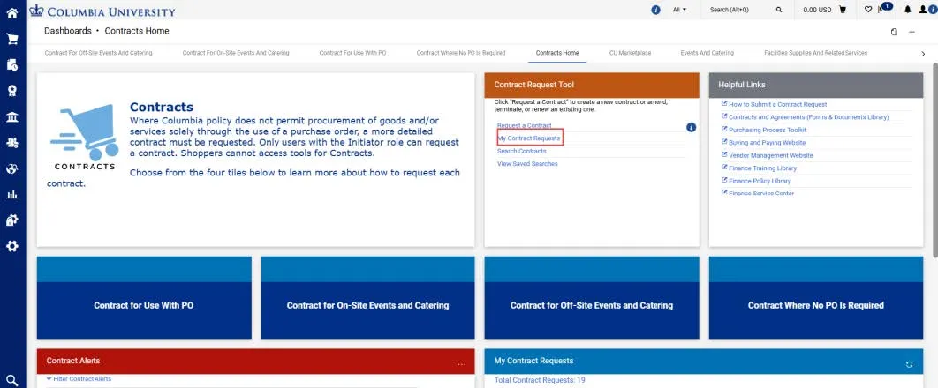Click the page vertical scrollbar on right
The image size is (938, 388).
[934, 161]
